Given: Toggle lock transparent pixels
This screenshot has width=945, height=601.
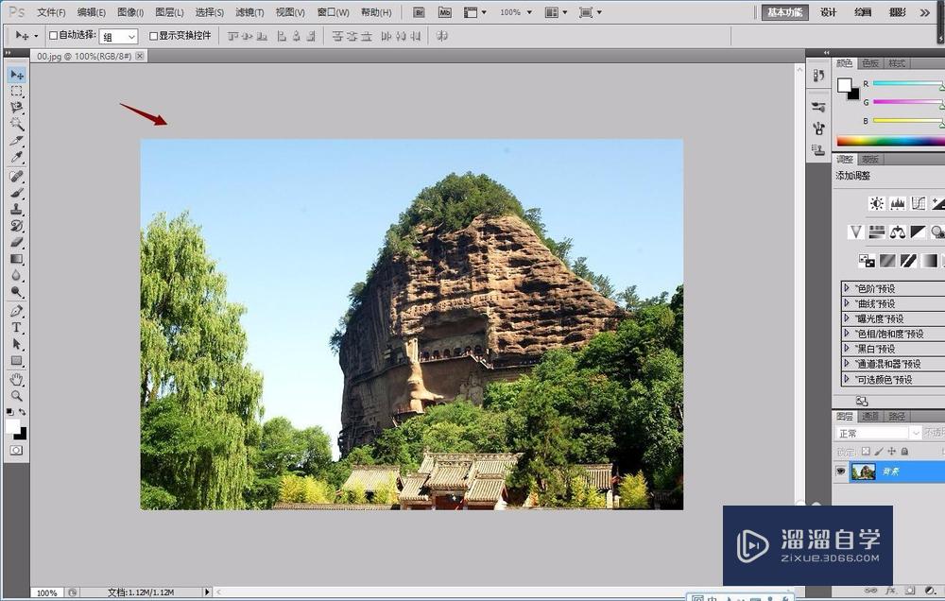Looking at the screenshot, I should (866, 452).
